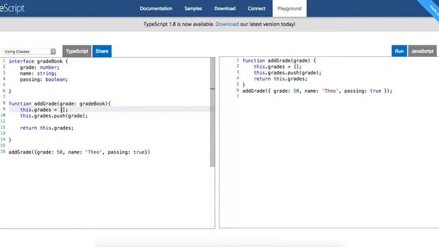Click 'this.grades.push(grade);' in JavaScript output

coord(287,73)
